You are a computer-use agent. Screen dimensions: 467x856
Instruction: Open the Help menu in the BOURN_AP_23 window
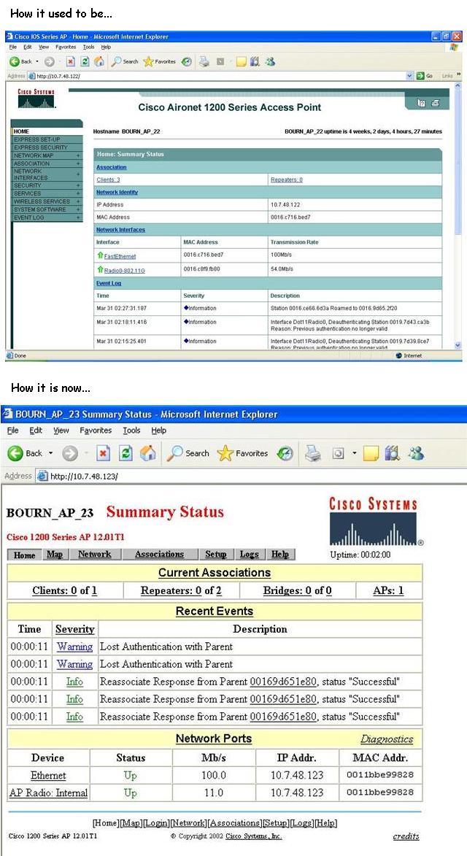(x=159, y=430)
